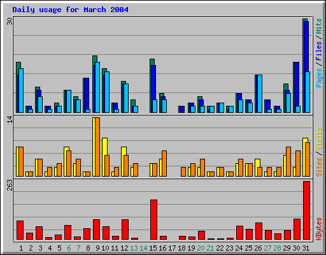Click the day 9 label on the x-axis

[97, 248]
